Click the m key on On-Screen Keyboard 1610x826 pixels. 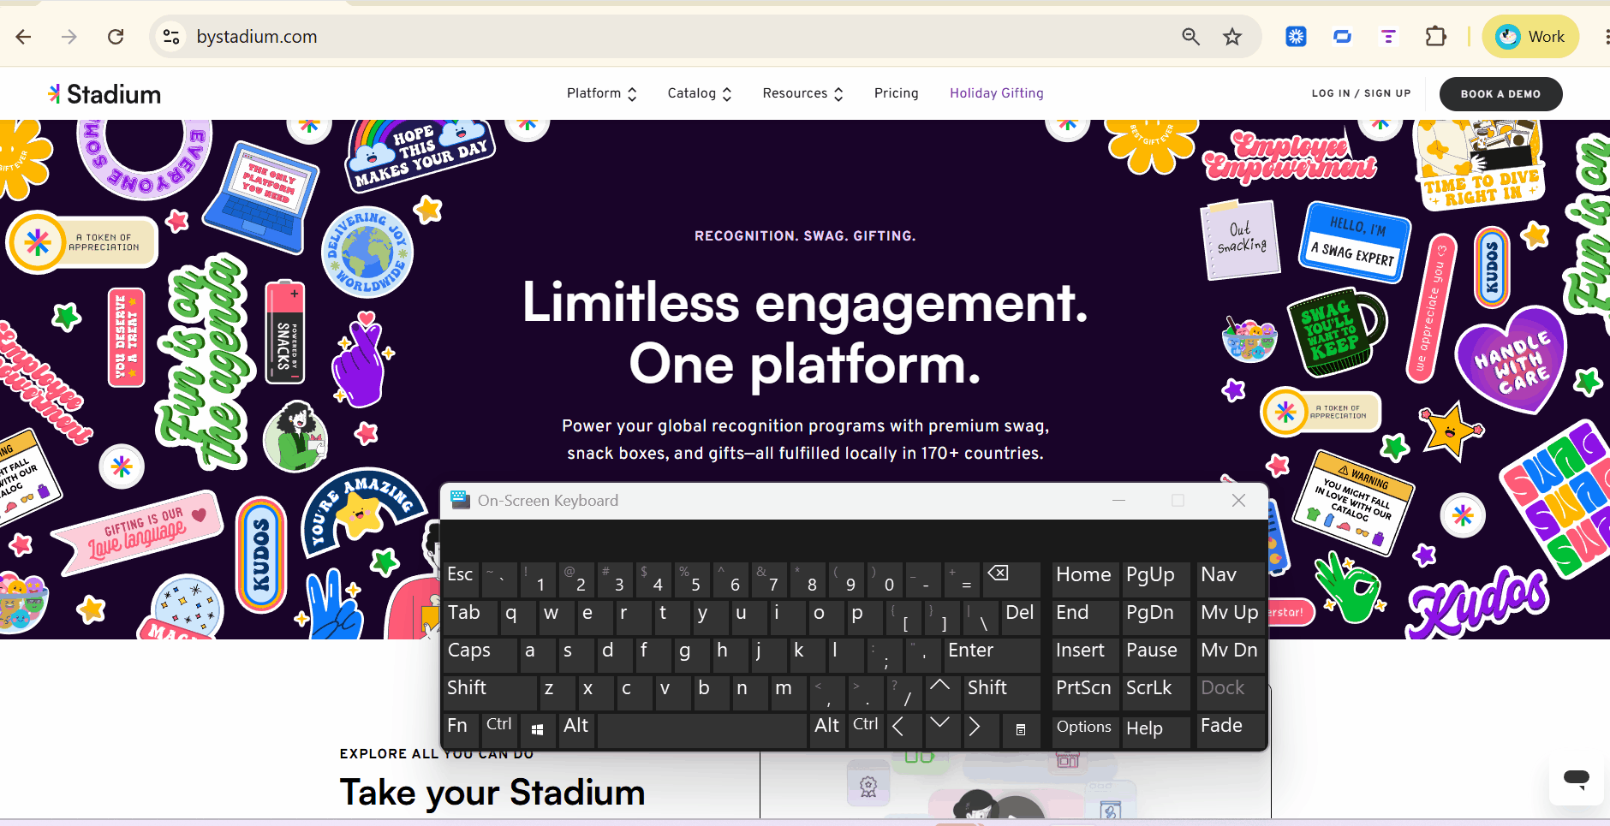click(788, 692)
